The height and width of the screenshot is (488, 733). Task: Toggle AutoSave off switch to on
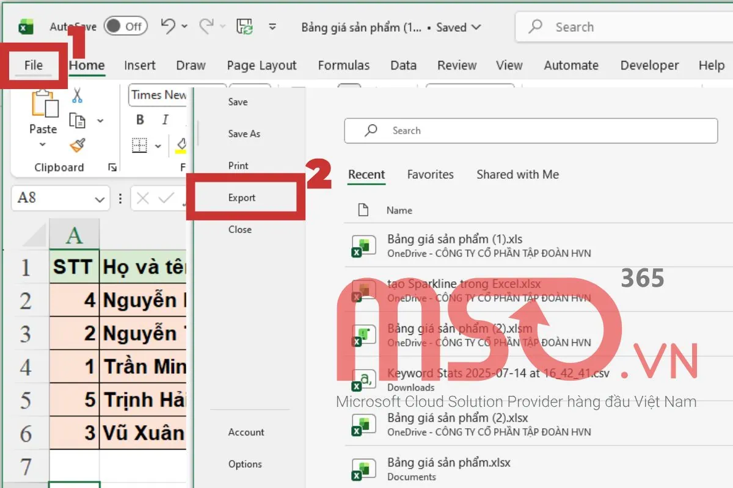click(x=125, y=26)
